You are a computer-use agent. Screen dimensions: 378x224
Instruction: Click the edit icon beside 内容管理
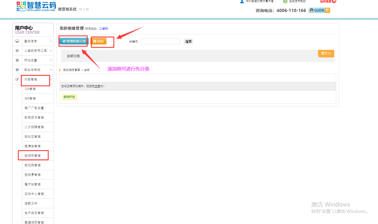(x=17, y=79)
